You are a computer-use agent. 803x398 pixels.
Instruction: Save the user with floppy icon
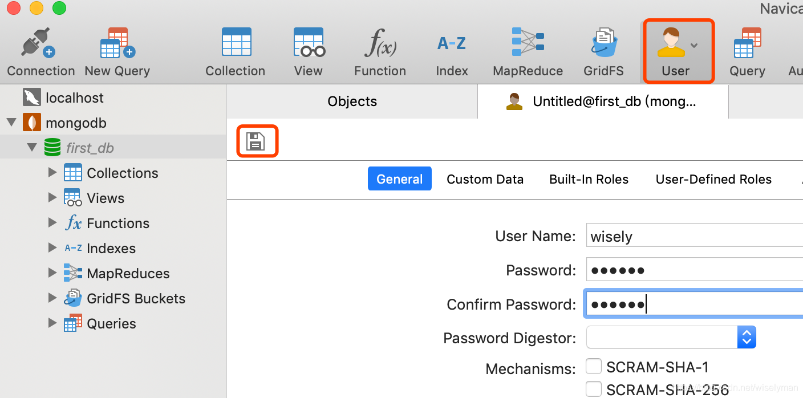(x=256, y=141)
